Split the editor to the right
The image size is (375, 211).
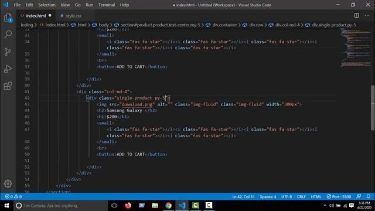coord(357,16)
